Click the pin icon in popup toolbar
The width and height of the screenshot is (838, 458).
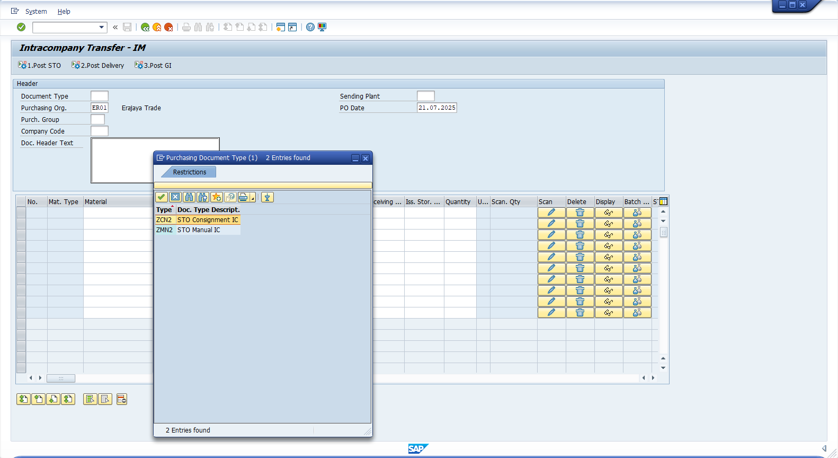tap(268, 197)
